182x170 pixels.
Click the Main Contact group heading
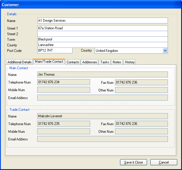[x=18, y=68]
